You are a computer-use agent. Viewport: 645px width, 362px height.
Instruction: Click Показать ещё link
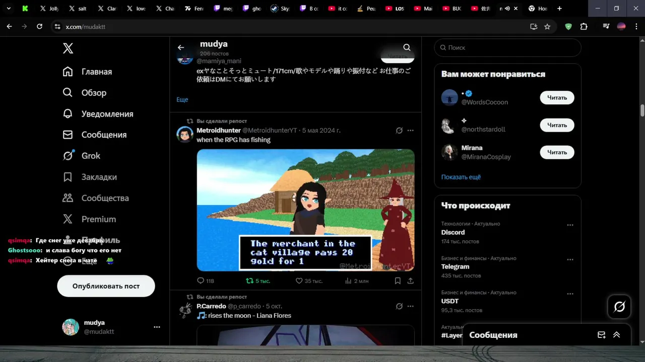[461, 177]
